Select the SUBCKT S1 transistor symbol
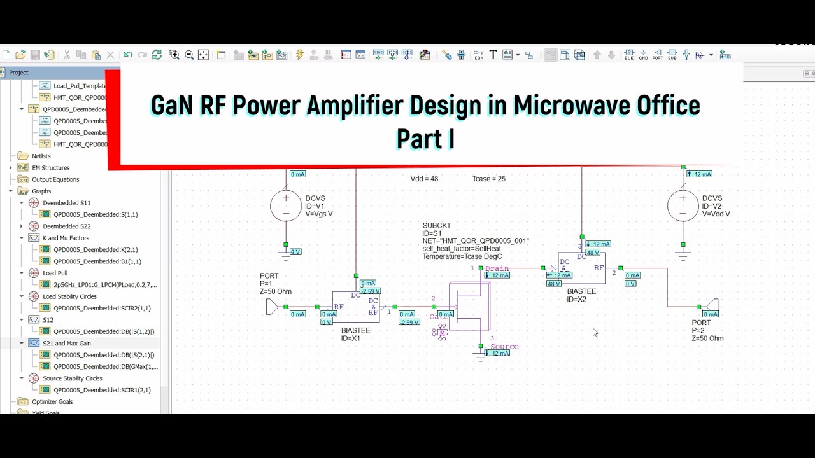 (x=470, y=307)
